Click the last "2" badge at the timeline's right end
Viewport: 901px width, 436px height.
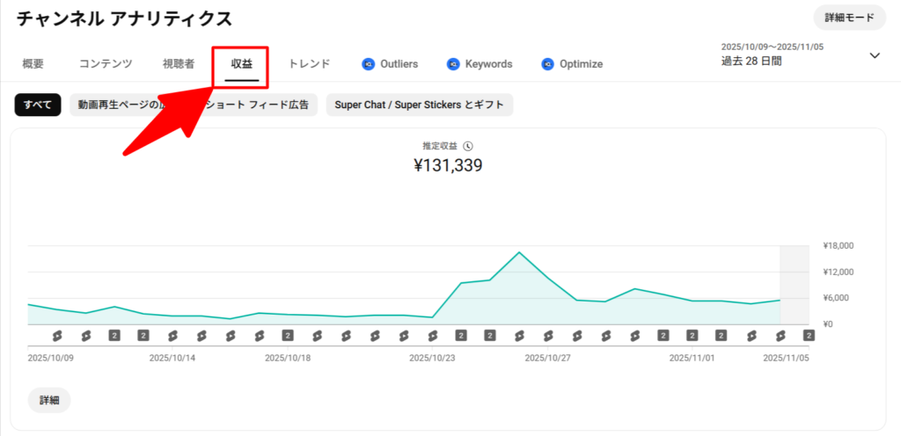point(808,335)
